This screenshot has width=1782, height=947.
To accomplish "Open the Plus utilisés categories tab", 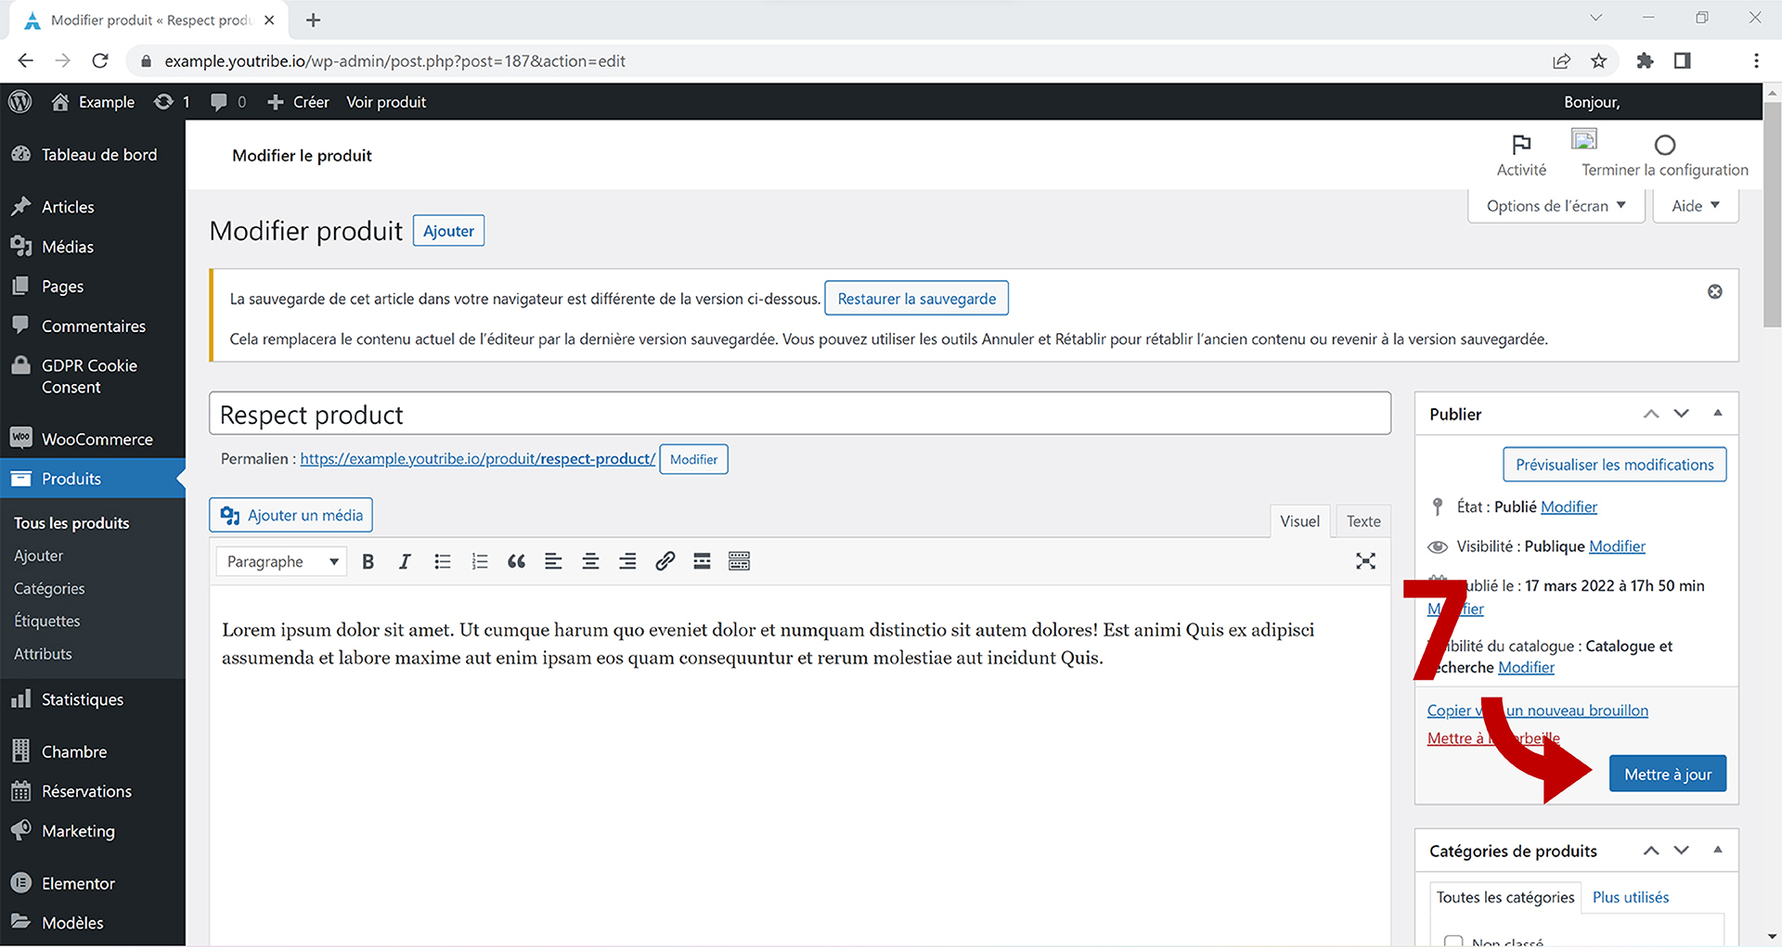I will [x=1630, y=897].
